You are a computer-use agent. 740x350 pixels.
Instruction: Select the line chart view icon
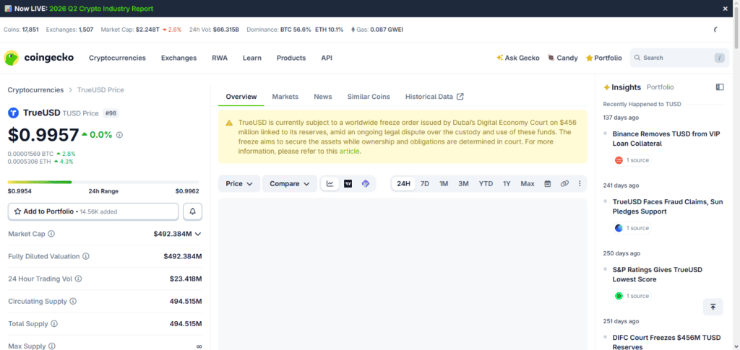click(330, 184)
